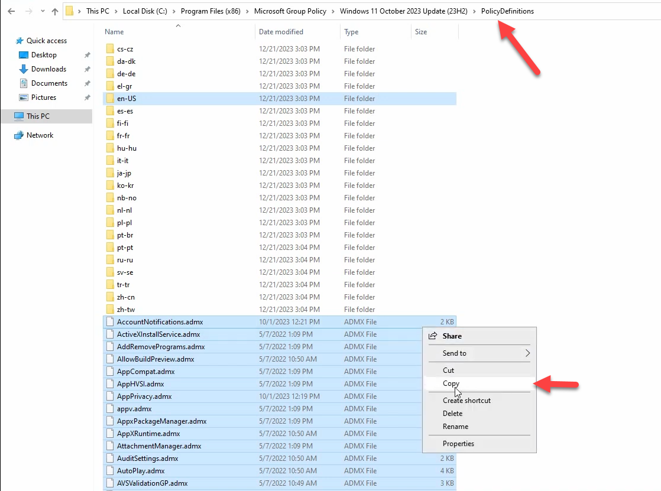Click AccountNotifications.admx file icon
The height and width of the screenshot is (491, 661).
110,322
